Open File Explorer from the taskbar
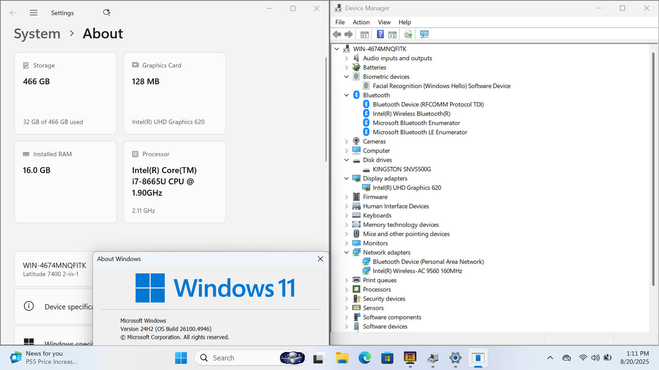 (342, 358)
